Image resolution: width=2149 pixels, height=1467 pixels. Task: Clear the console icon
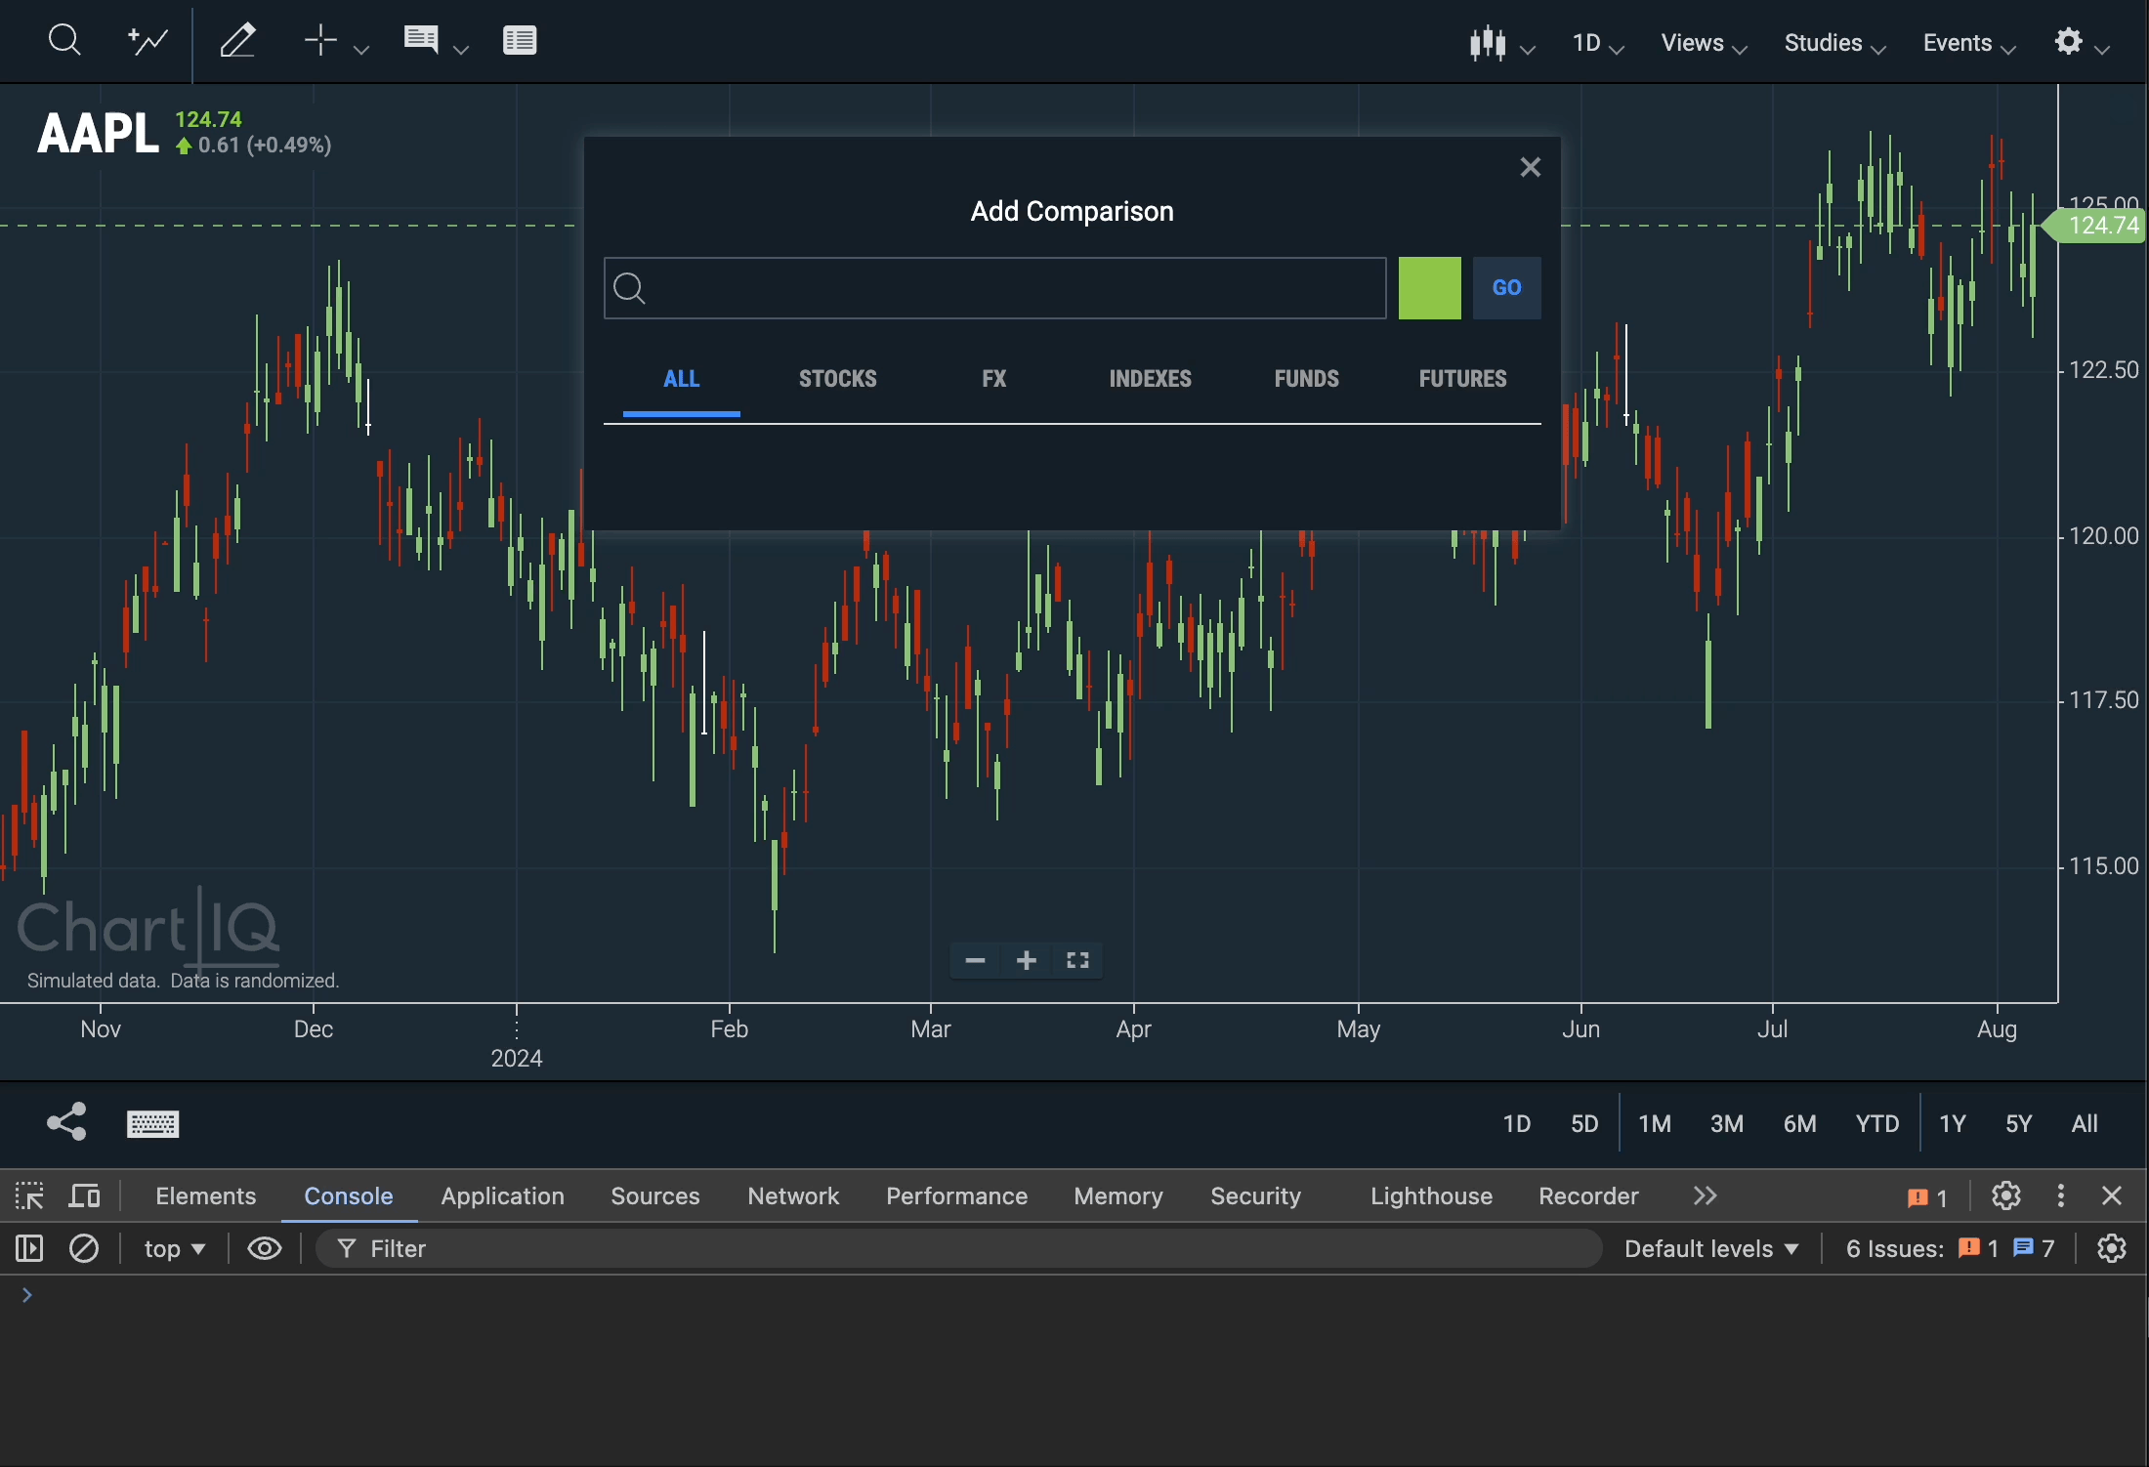[x=84, y=1249]
